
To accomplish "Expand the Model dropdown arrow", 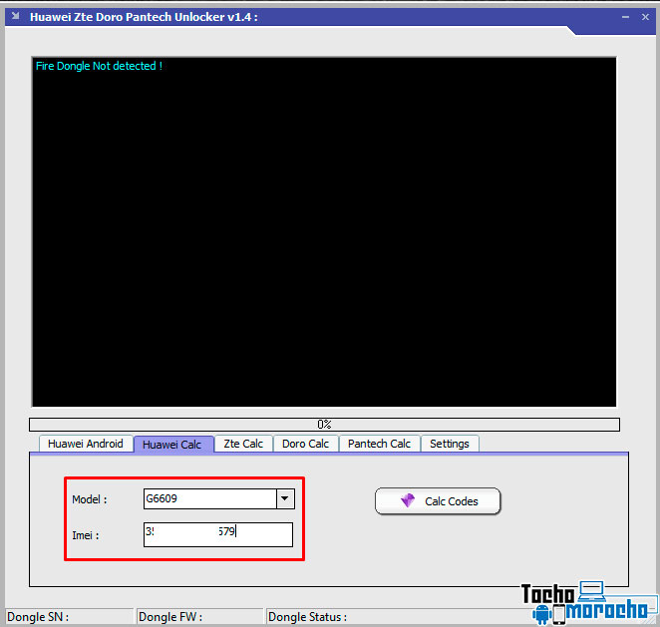I will coord(285,498).
